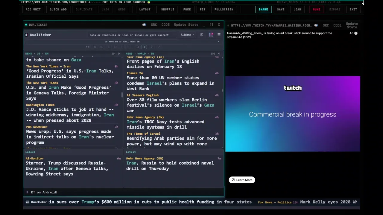
Task: Open CODE on the Twitch unit
Action: [x=337, y=25]
